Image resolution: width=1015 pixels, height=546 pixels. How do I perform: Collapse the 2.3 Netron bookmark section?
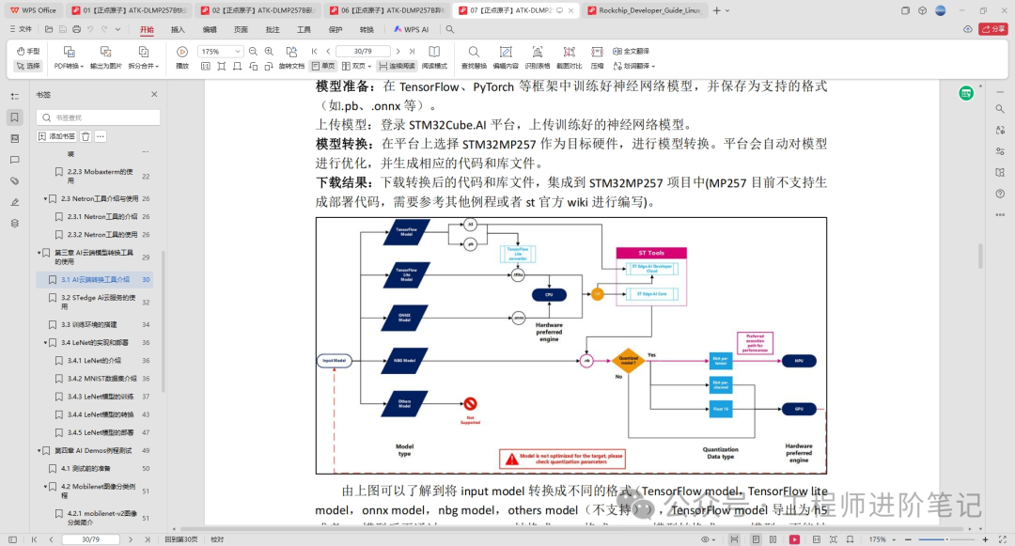tap(45, 198)
